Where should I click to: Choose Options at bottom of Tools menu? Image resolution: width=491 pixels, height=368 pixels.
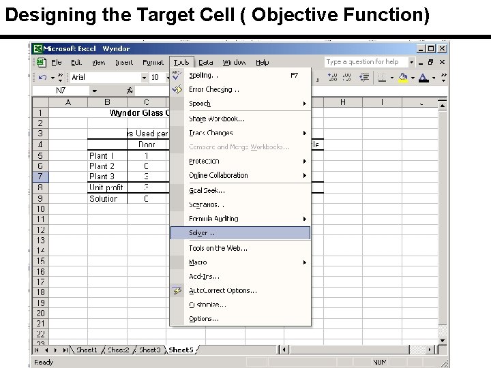(x=240, y=319)
